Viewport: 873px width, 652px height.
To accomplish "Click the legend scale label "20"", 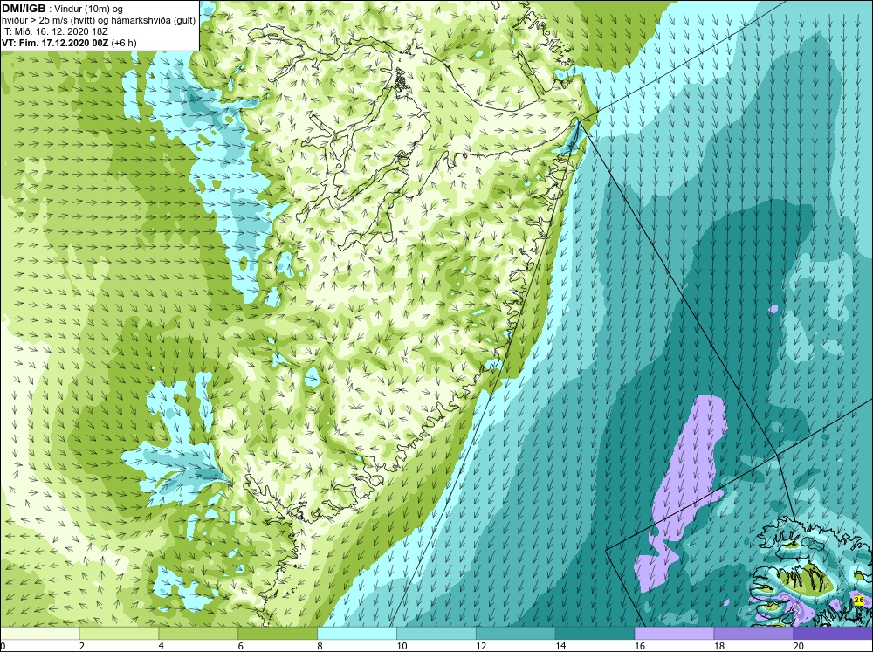I will coord(799,646).
